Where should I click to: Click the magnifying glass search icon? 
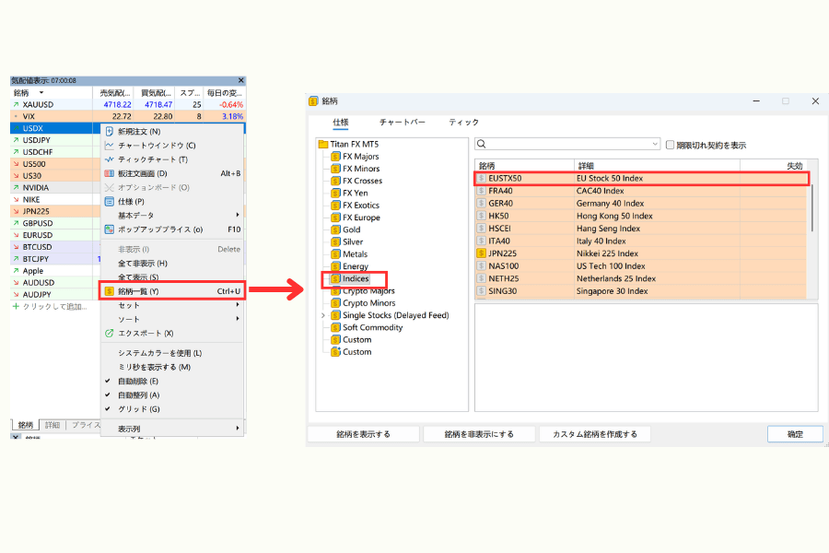pos(479,144)
